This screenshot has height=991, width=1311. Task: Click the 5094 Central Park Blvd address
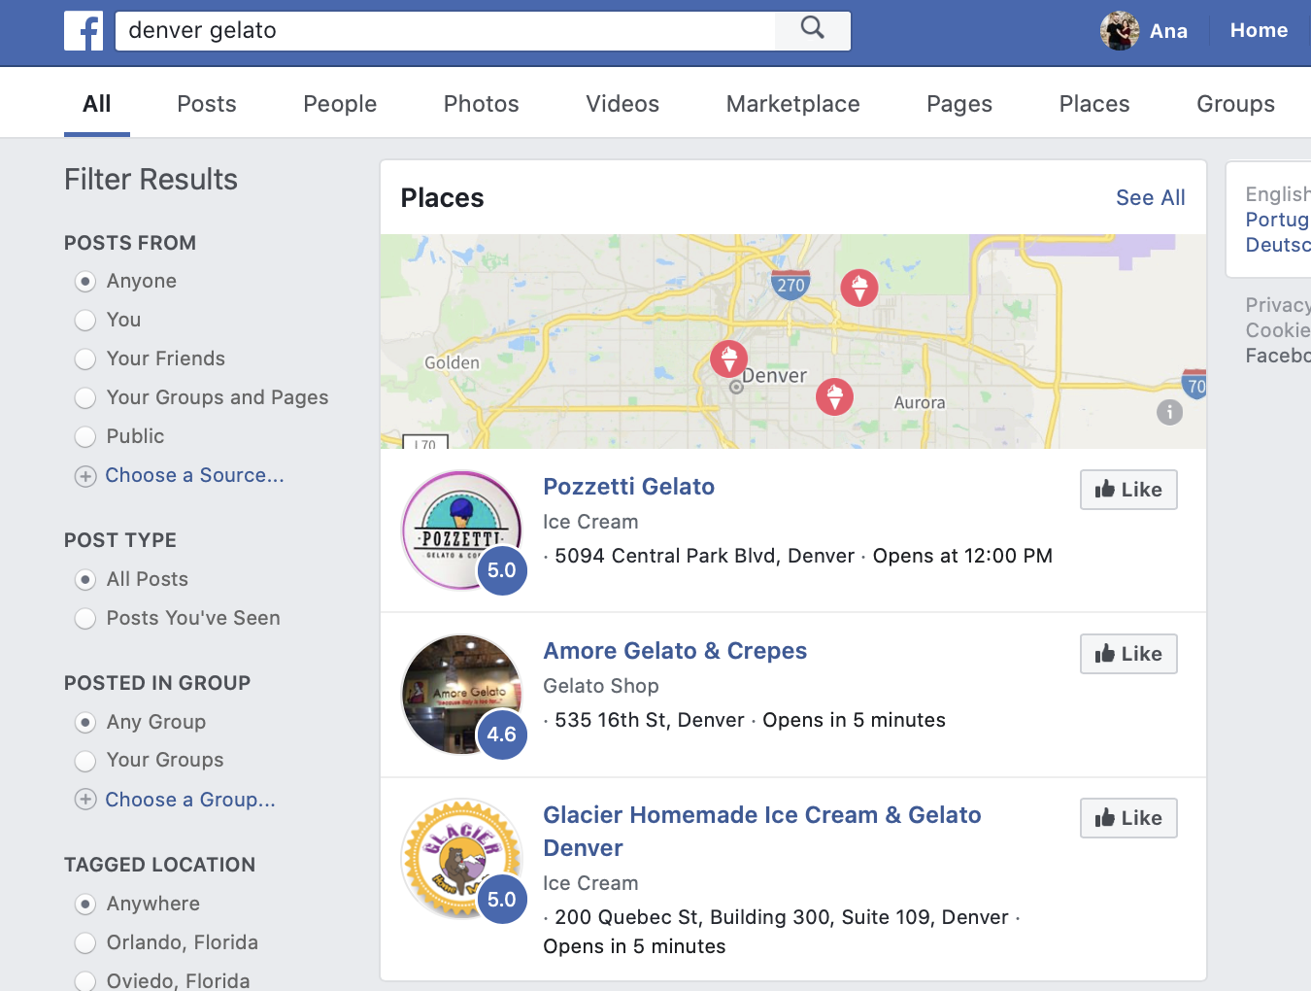click(x=704, y=556)
